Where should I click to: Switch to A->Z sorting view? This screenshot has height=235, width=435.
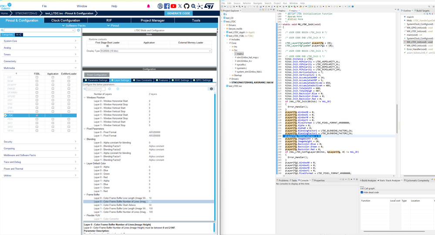coord(19,35)
